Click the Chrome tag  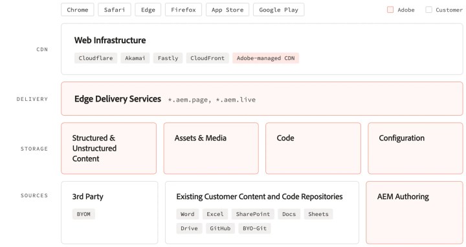pos(78,10)
